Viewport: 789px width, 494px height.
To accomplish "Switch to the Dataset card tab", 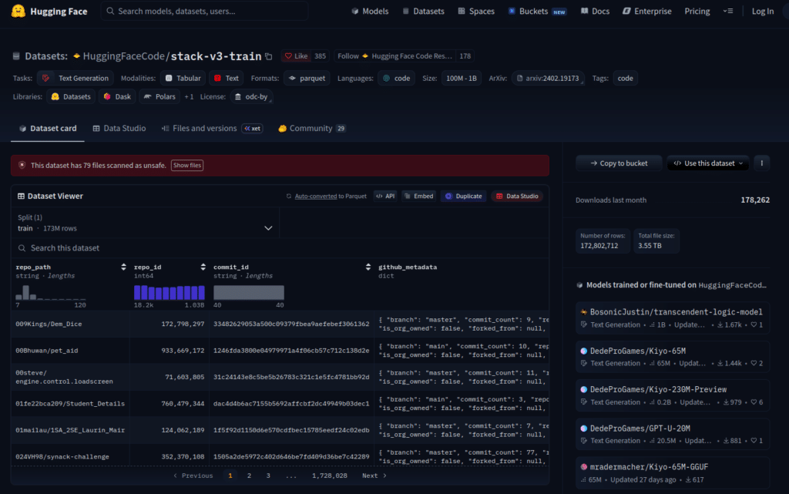I will 48,128.
